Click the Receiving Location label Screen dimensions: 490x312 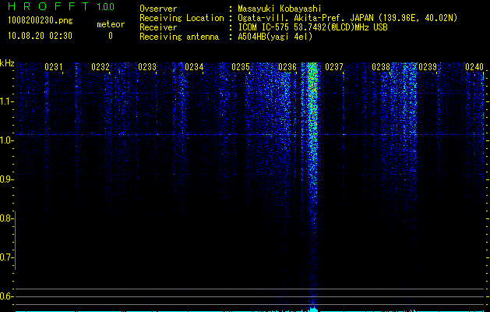(x=182, y=18)
